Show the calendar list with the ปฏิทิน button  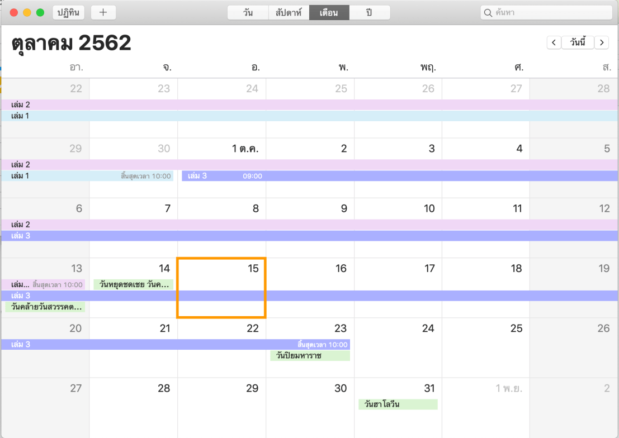coord(68,12)
